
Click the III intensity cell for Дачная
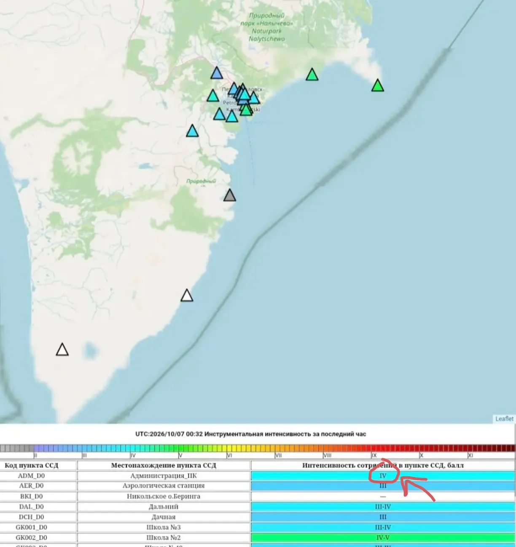[x=383, y=517]
